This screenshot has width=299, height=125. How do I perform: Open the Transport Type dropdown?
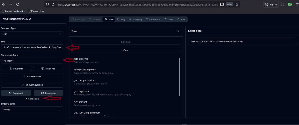pyautogui.click(x=32, y=34)
